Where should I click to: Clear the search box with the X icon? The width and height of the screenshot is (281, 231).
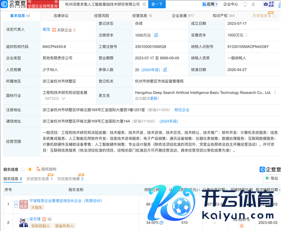(144, 4)
